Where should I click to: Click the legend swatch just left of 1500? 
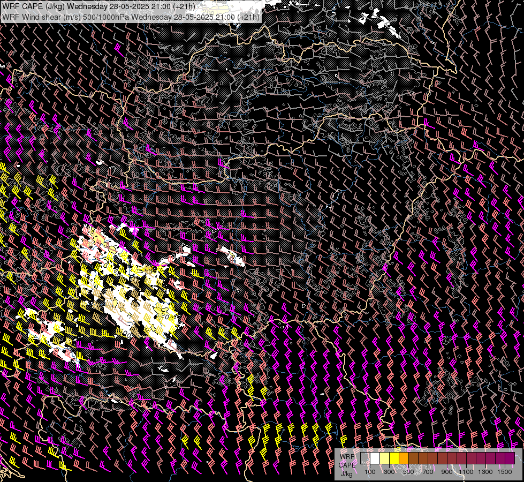click(500, 458)
